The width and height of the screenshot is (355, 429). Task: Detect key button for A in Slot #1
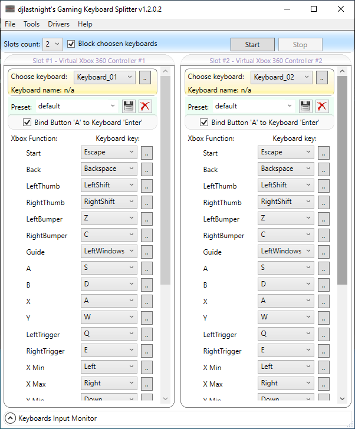[x=147, y=268]
